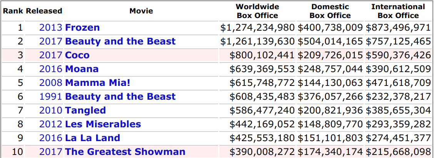Click the Rank column header
Image resolution: width=434 pixels, height=158 pixels.
click(13, 11)
